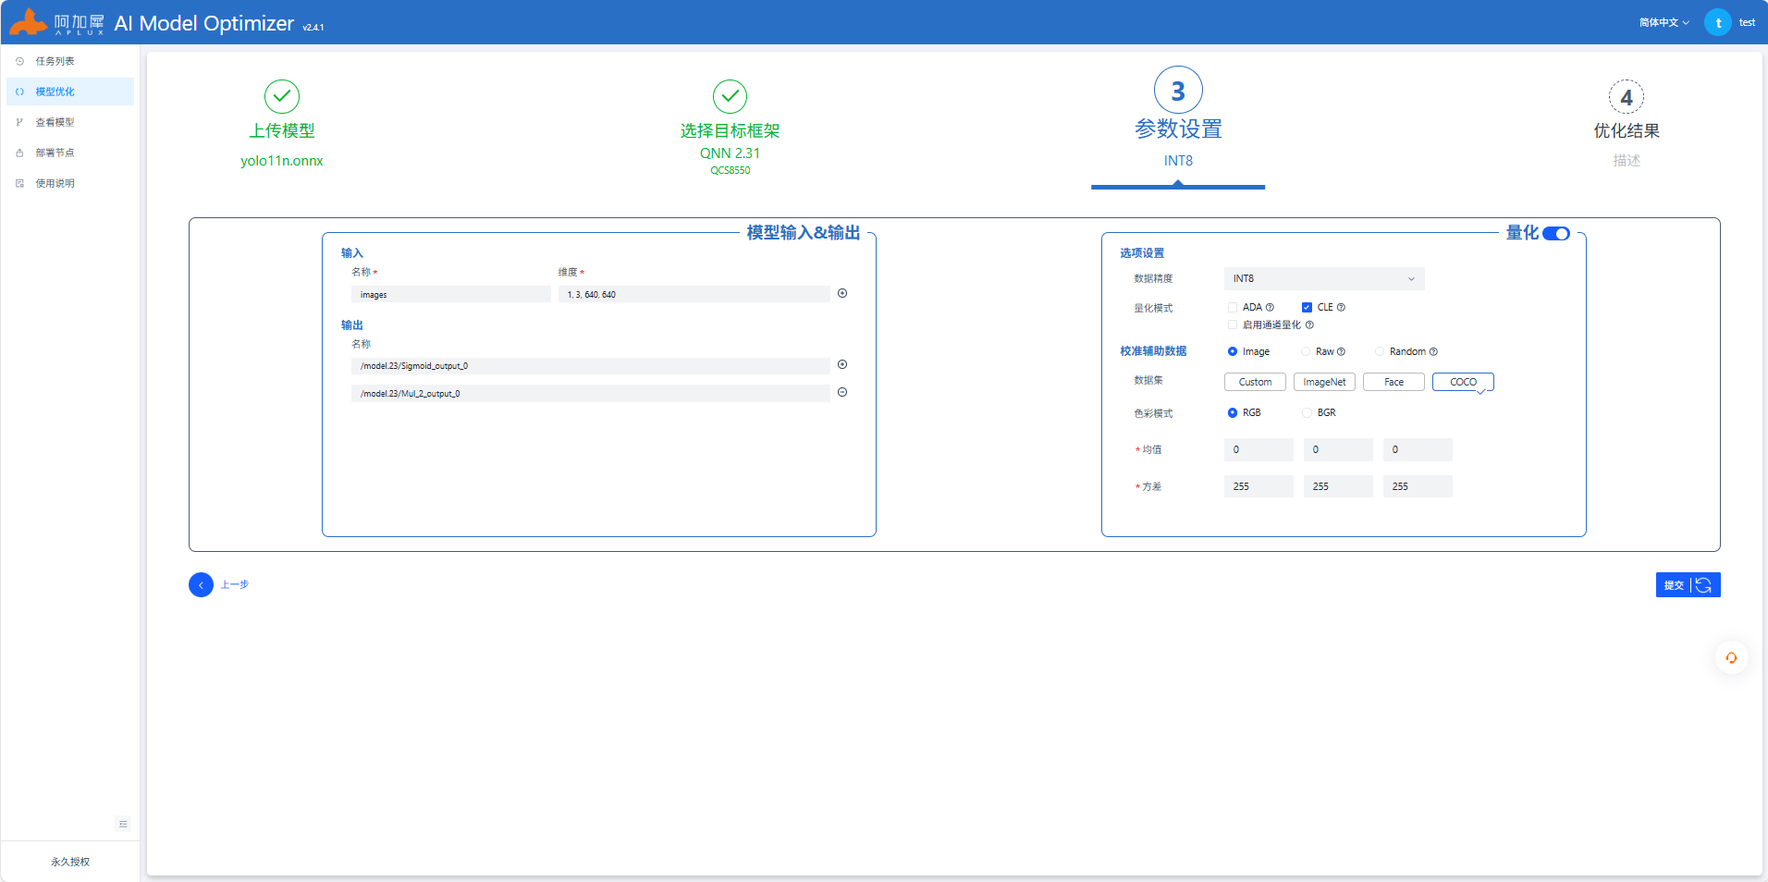
Task: Click the input dimension field '1, 3, 640, 640'
Action: [694, 295]
